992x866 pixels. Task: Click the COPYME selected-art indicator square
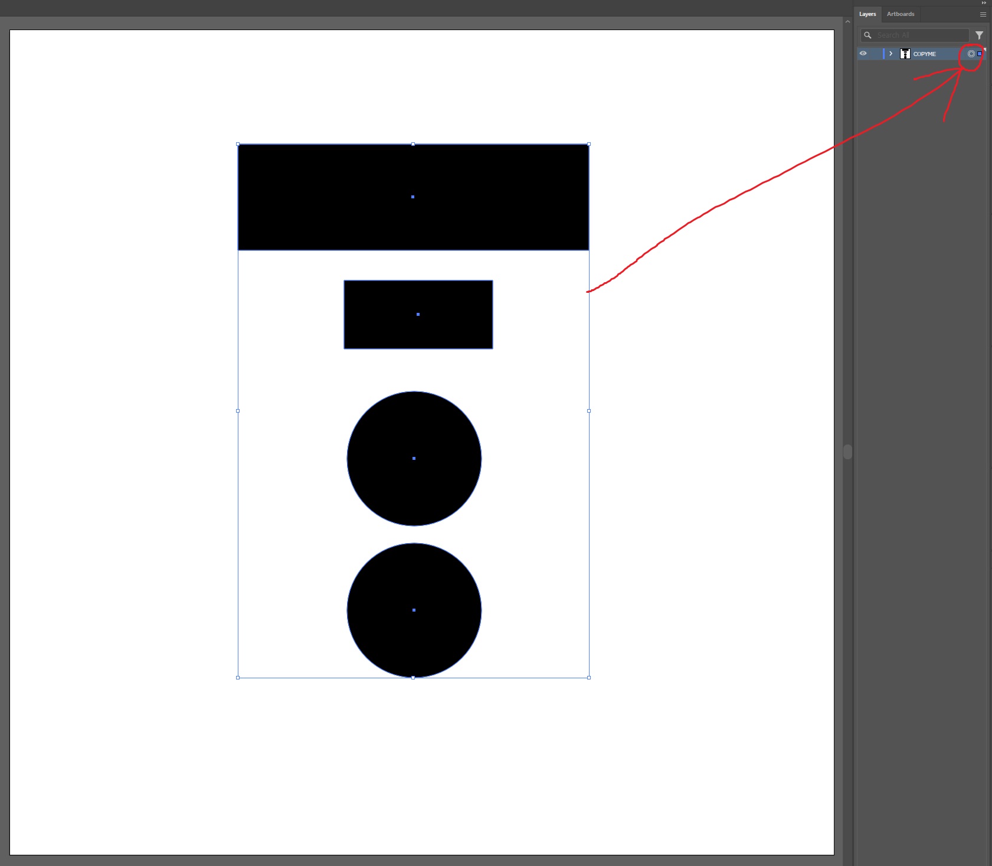pyautogui.click(x=980, y=54)
